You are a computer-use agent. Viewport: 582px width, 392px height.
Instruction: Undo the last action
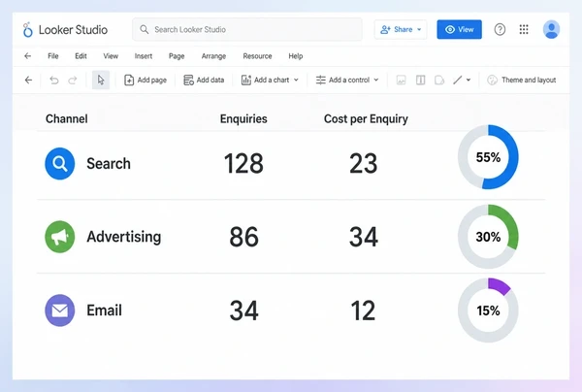click(x=54, y=80)
